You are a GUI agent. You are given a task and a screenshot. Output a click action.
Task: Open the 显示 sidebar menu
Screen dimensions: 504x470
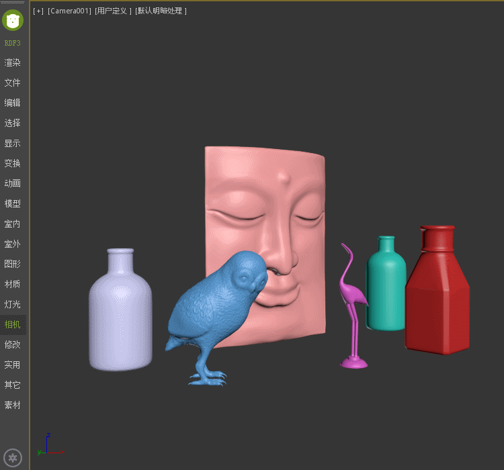pyautogui.click(x=13, y=143)
